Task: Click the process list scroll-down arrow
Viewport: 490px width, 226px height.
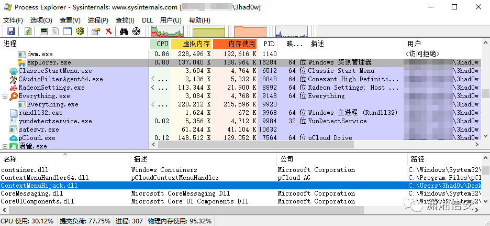Action: (x=485, y=136)
